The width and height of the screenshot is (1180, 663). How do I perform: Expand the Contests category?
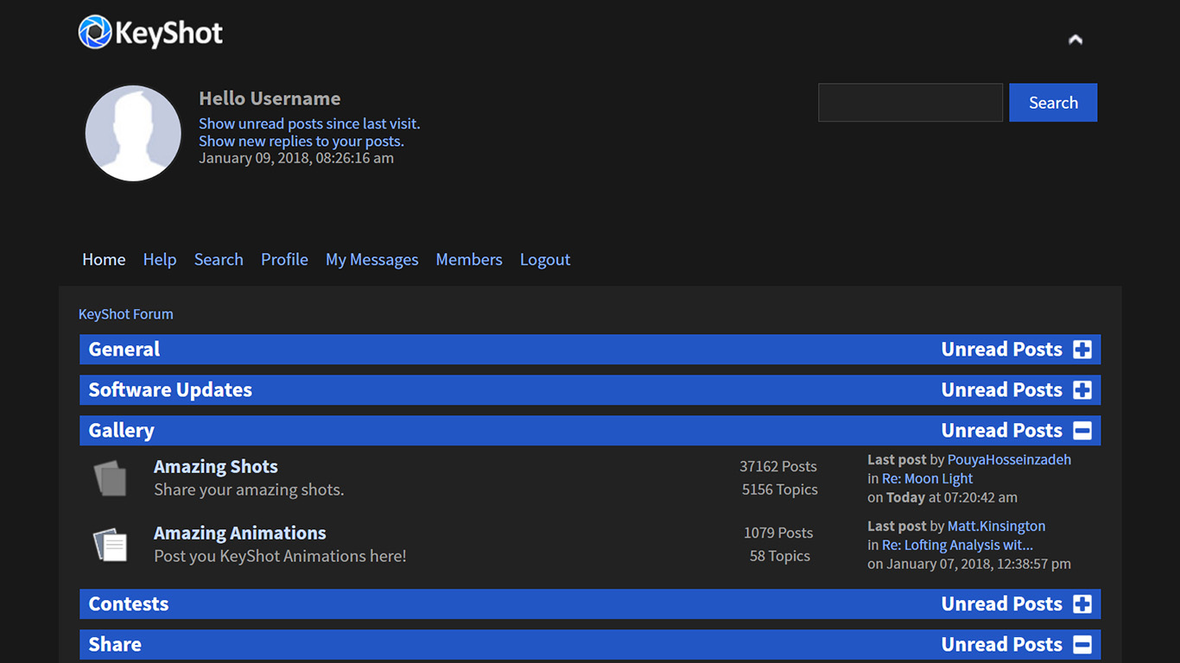[1082, 604]
